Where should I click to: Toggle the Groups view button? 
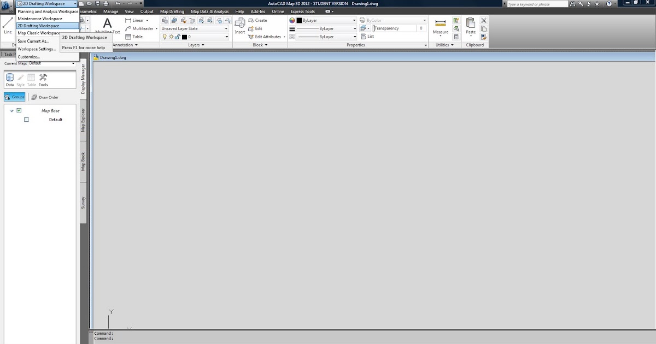tap(15, 97)
